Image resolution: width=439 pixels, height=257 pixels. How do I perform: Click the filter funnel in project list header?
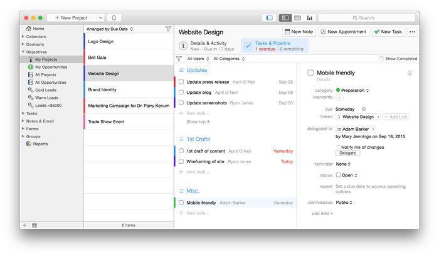[x=168, y=29]
